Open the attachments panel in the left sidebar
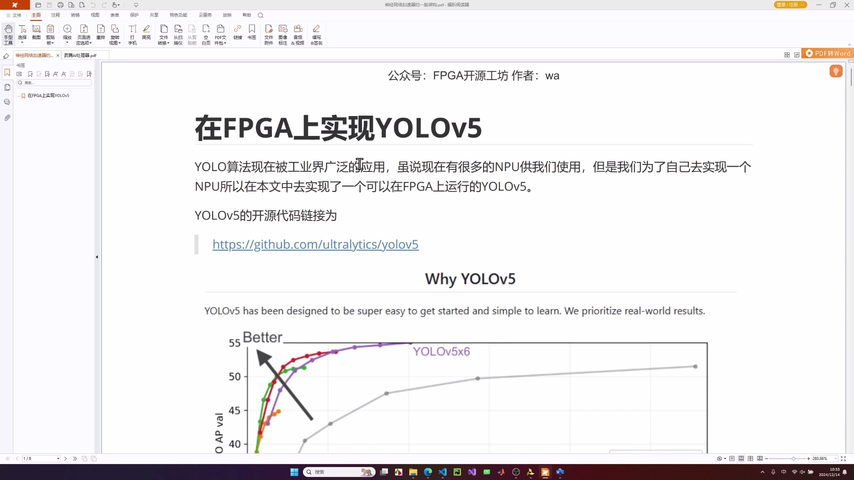 coord(7,118)
